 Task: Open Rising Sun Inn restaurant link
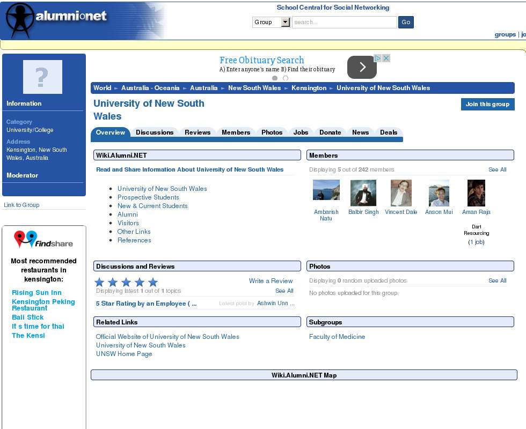tap(36, 293)
